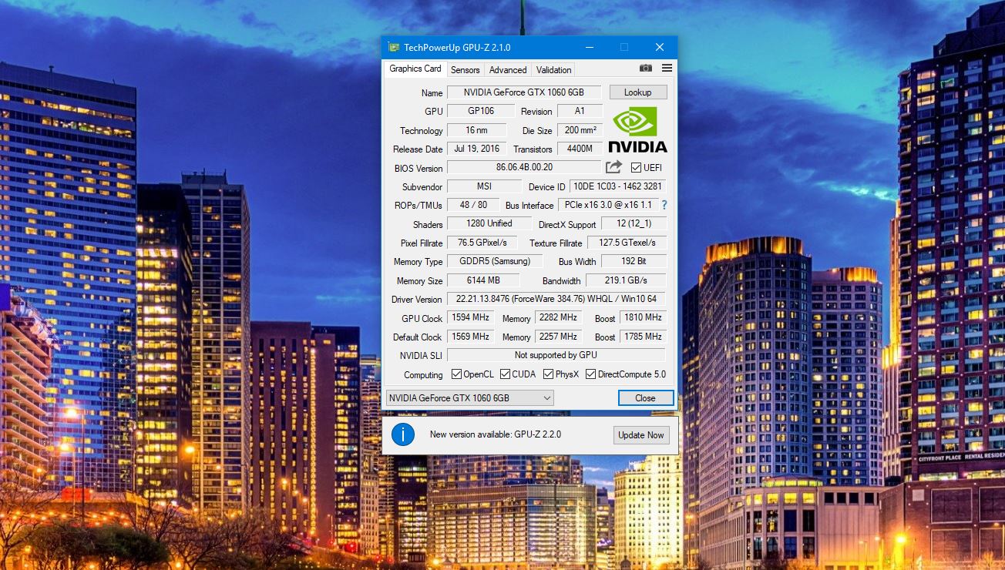Screen dimensions: 1005x570
Task: Click the Memory Type field GDDR5 (Samsung)
Action: tap(494, 261)
